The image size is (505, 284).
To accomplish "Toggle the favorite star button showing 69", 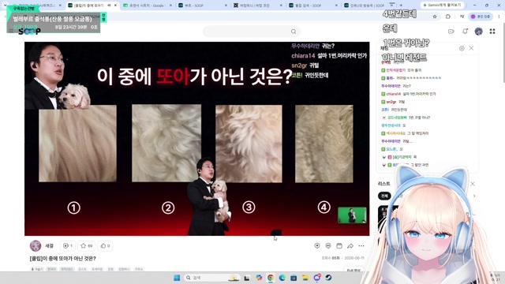I will point(87,245).
